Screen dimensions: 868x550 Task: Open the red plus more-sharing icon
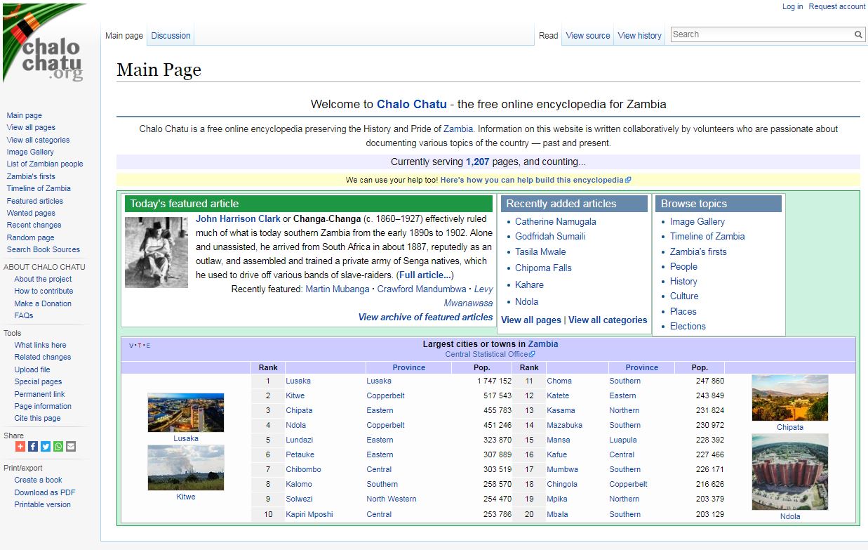click(20, 447)
